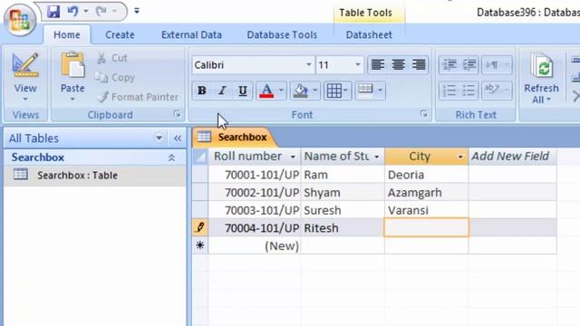Open the Database Tools tab

point(282,34)
